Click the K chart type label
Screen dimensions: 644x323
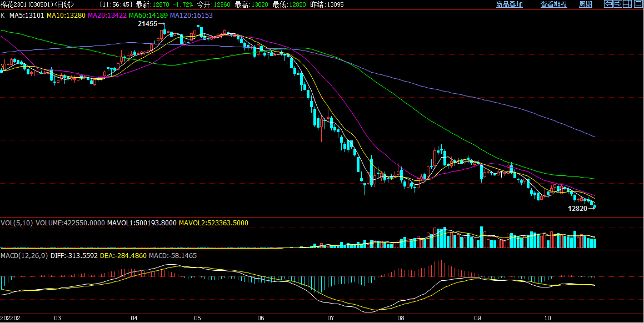[3, 16]
